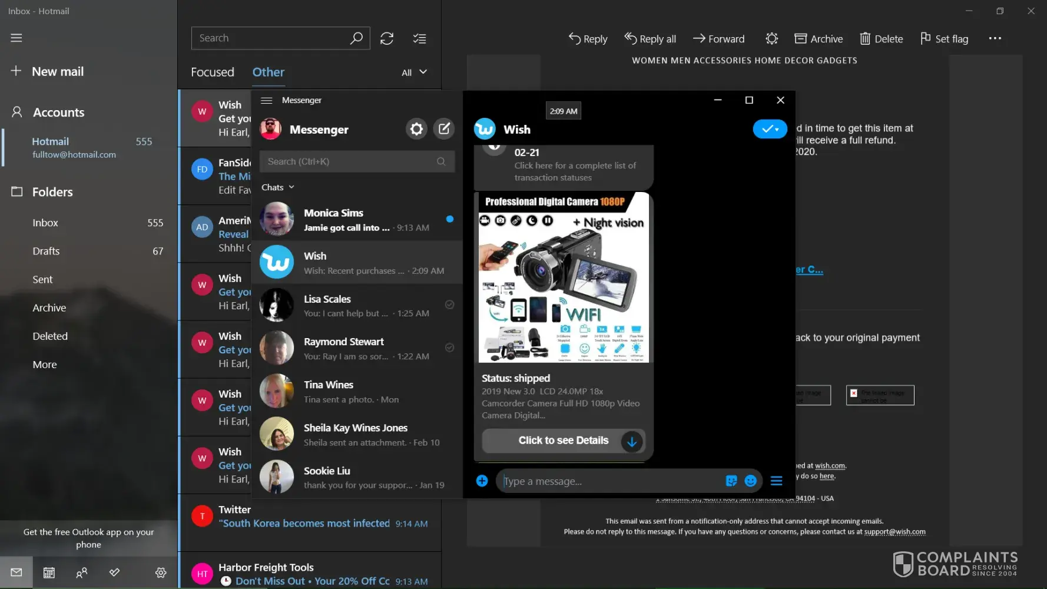Open the emoji picker in chat
1047x589 pixels.
[750, 481]
